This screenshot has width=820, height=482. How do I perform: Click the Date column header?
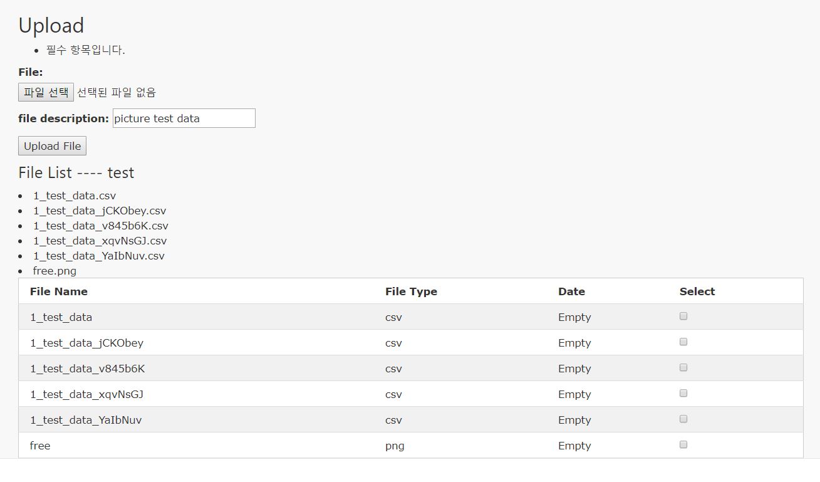(x=571, y=291)
